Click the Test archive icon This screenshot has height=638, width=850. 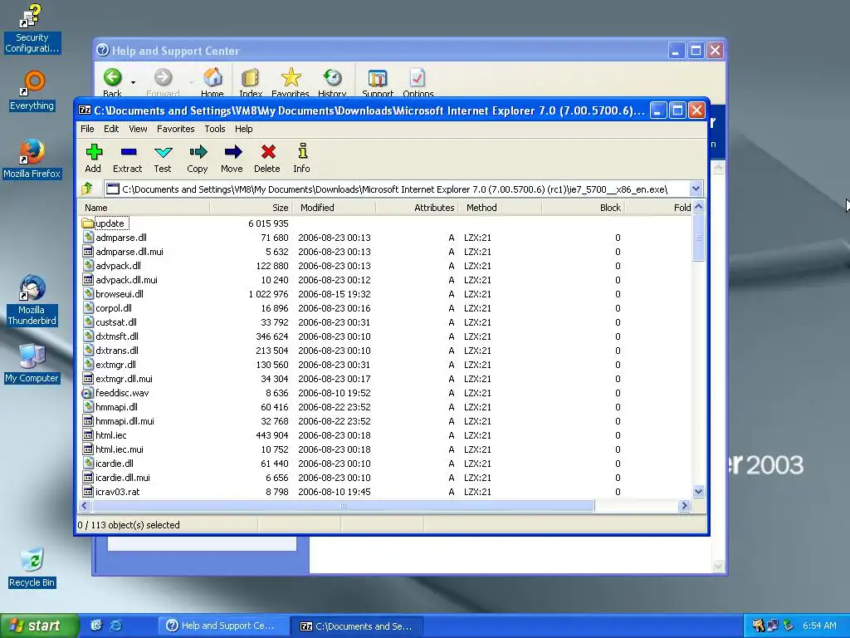(x=163, y=152)
